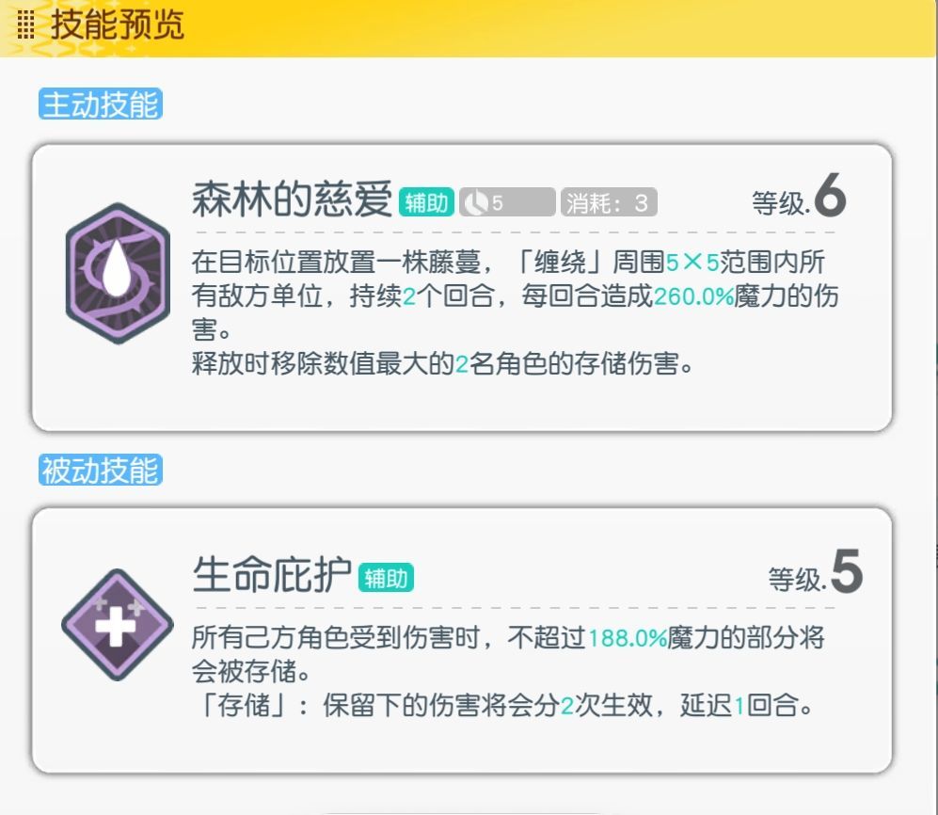This screenshot has height=815, width=938.
Task: Click the 等级.5 level indicator
Action: (815, 576)
